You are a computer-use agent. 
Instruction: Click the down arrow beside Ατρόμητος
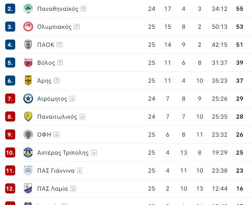(x=72, y=99)
